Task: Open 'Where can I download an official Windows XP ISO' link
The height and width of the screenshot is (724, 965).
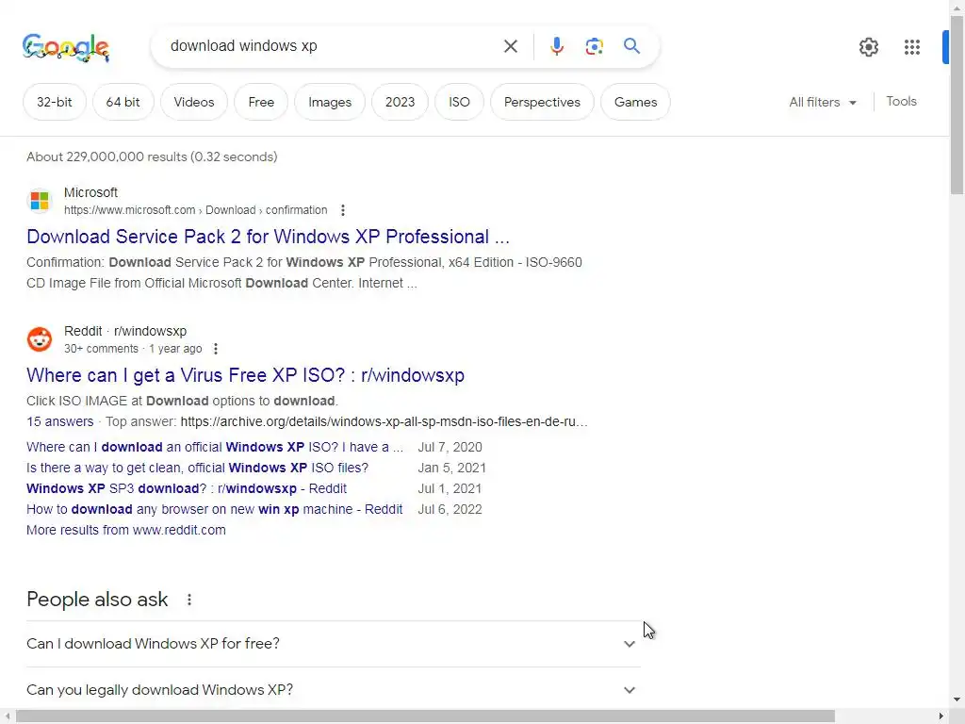Action: click(x=215, y=447)
